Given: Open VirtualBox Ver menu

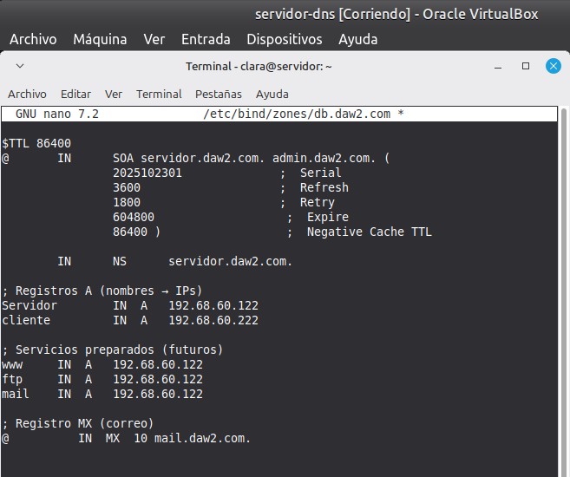Looking at the screenshot, I should pyautogui.click(x=154, y=39).
